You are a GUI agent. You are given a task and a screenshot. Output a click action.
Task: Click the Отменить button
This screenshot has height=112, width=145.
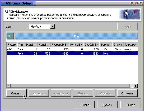[x=127, y=93]
